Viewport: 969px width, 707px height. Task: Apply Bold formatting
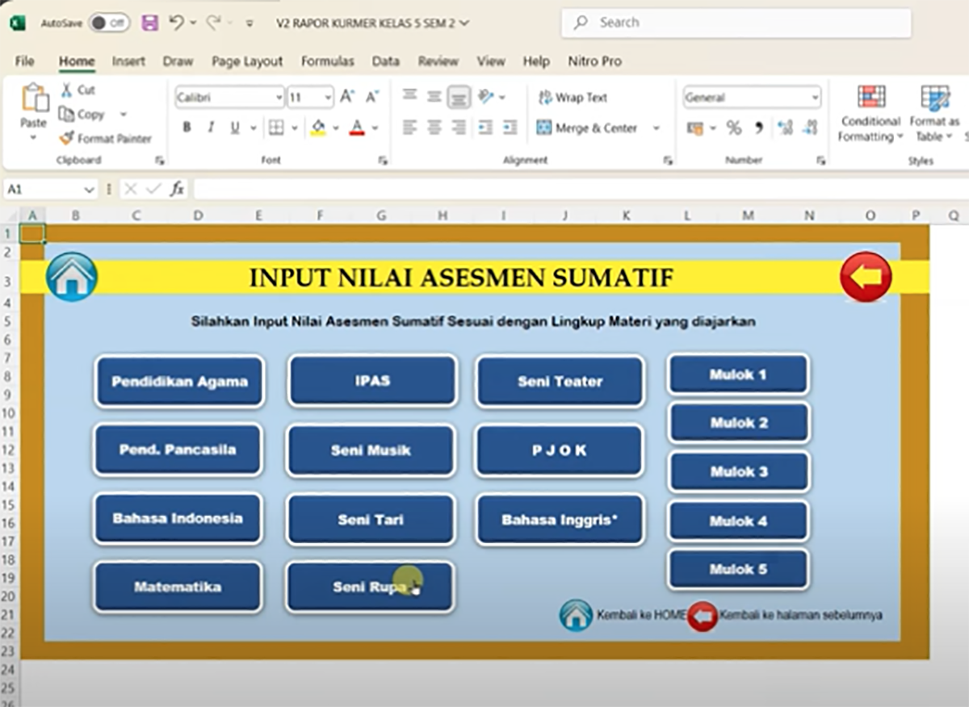click(x=187, y=128)
